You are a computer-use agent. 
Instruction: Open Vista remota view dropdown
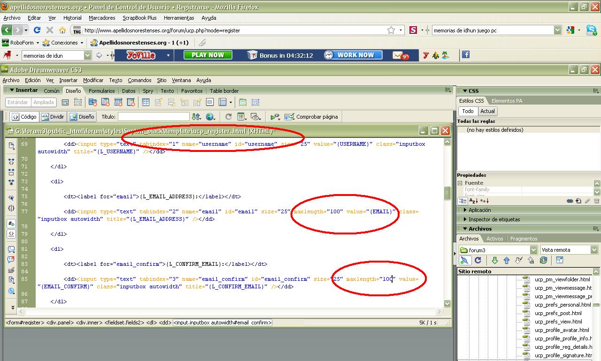594,250
